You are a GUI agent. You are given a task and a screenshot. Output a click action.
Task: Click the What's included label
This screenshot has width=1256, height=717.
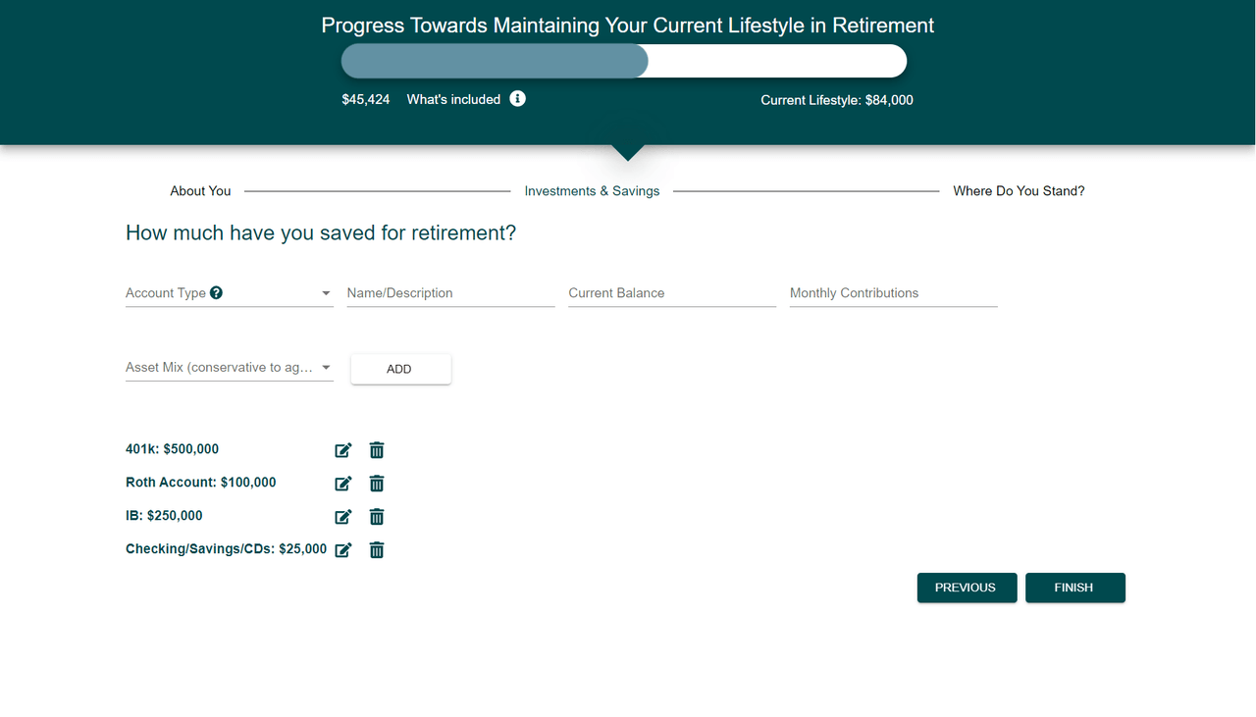point(453,99)
